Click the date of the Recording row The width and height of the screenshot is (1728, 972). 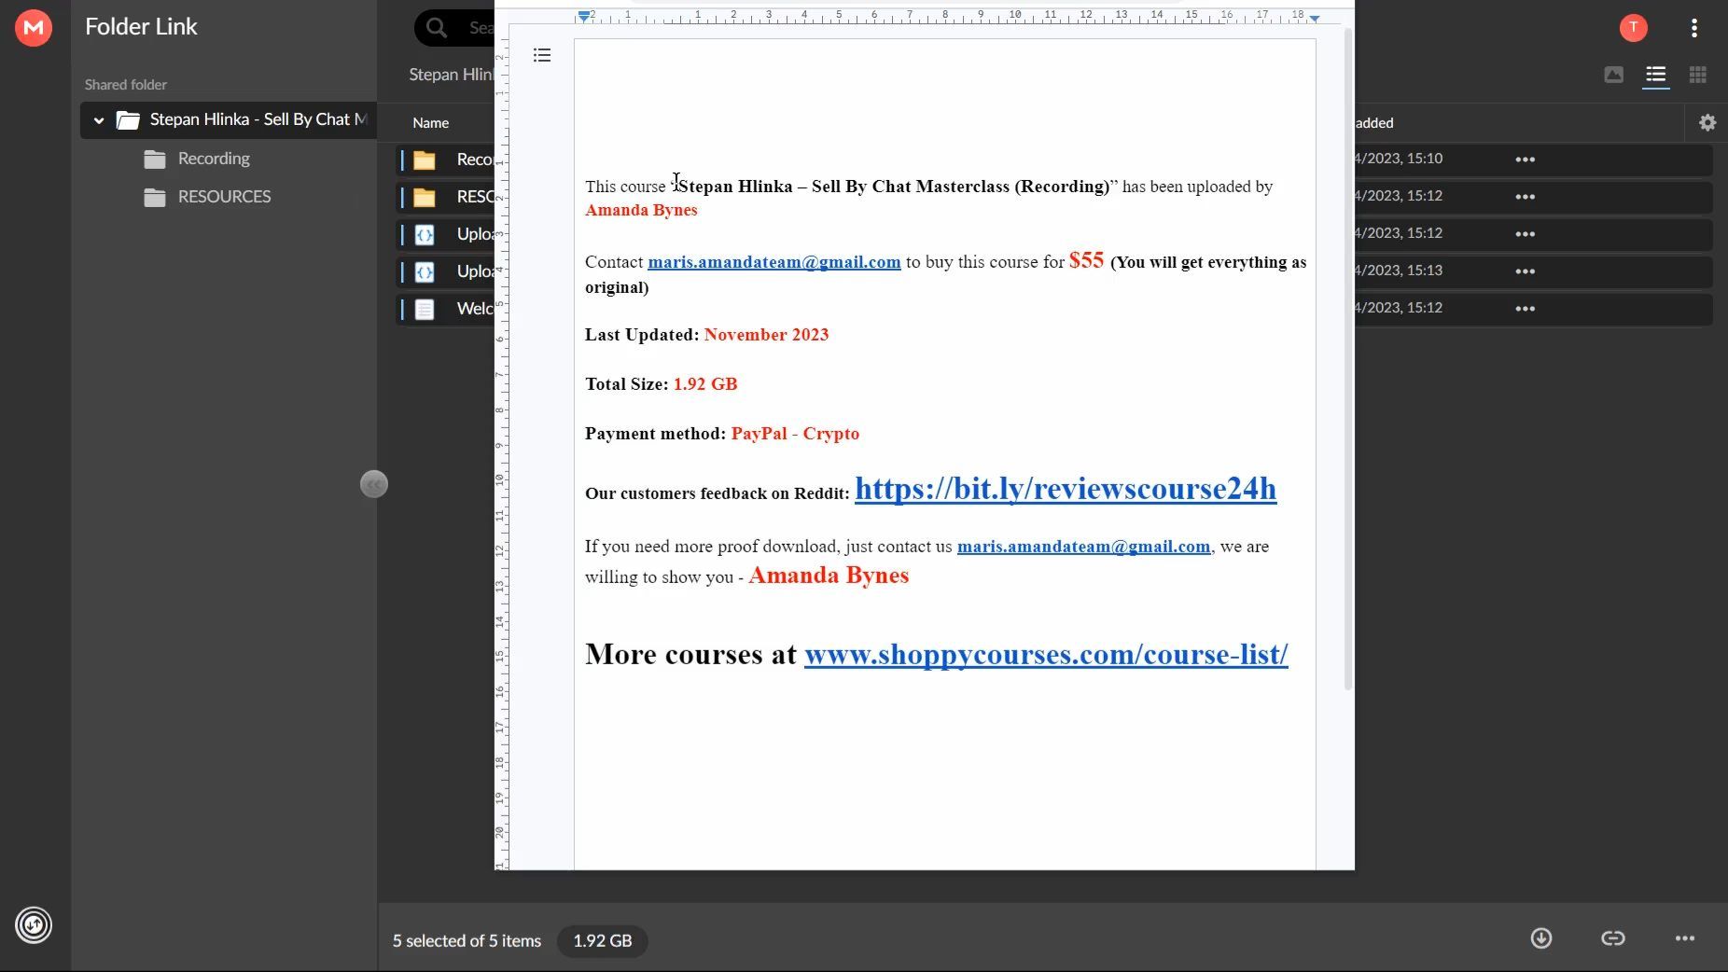1399,159
